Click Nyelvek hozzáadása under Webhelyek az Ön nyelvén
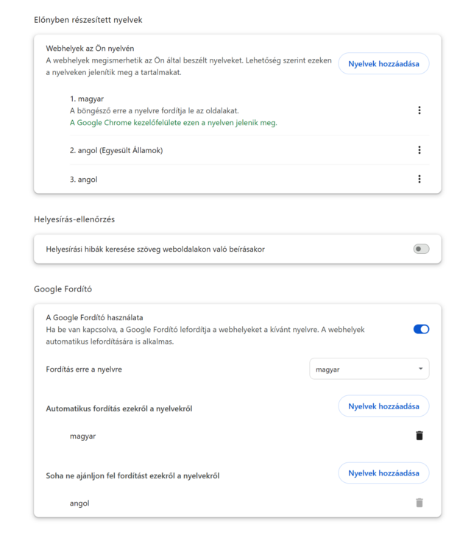 tap(383, 64)
